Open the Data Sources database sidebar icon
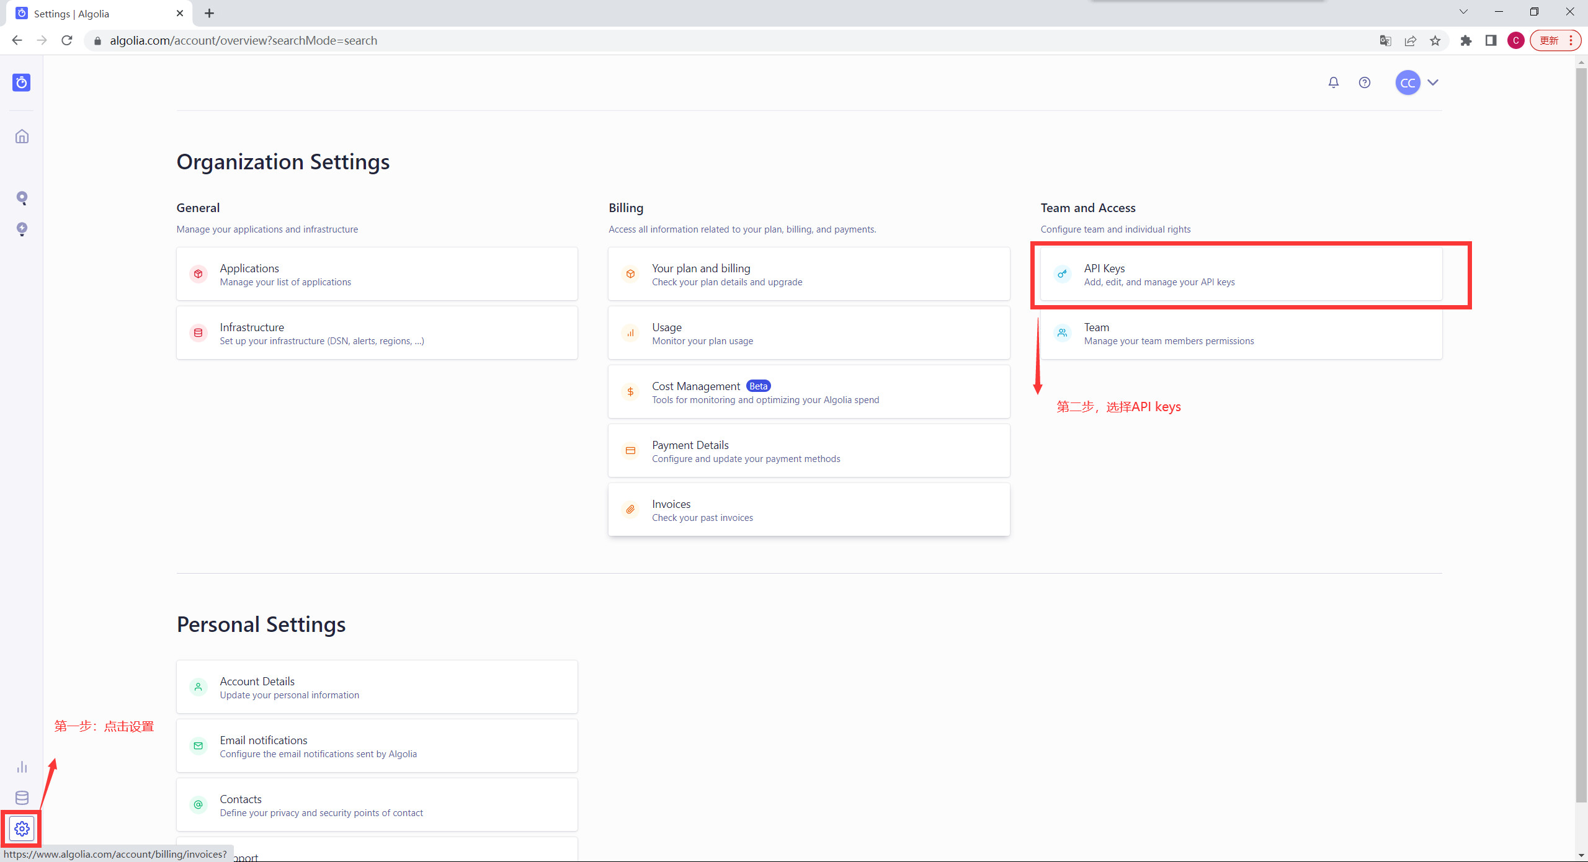Image resolution: width=1588 pixels, height=862 pixels. tap(22, 798)
